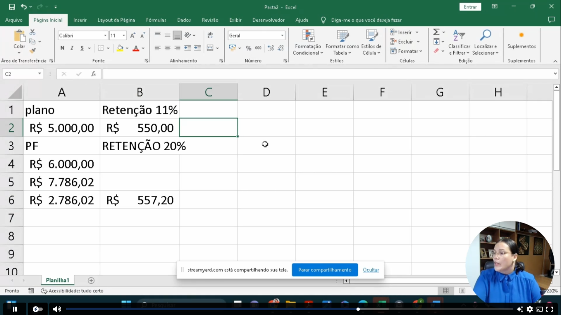The height and width of the screenshot is (315, 561).
Task: Click the Entrar sign-in button
Action: pos(470,7)
